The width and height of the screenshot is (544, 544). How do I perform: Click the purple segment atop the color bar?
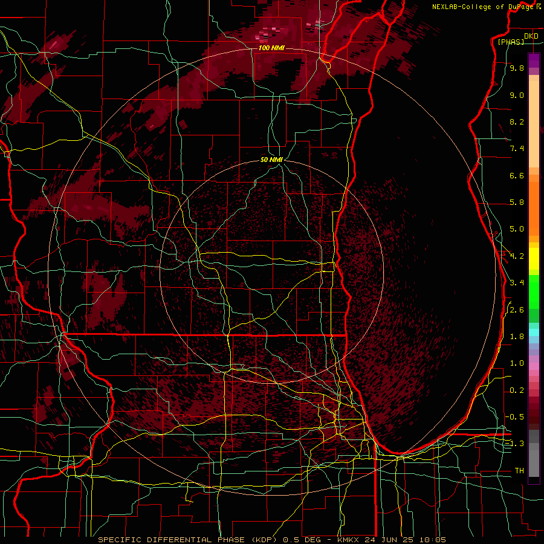pos(534,60)
